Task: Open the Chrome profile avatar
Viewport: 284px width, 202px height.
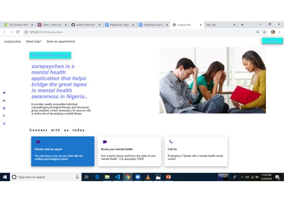Action: (273, 32)
